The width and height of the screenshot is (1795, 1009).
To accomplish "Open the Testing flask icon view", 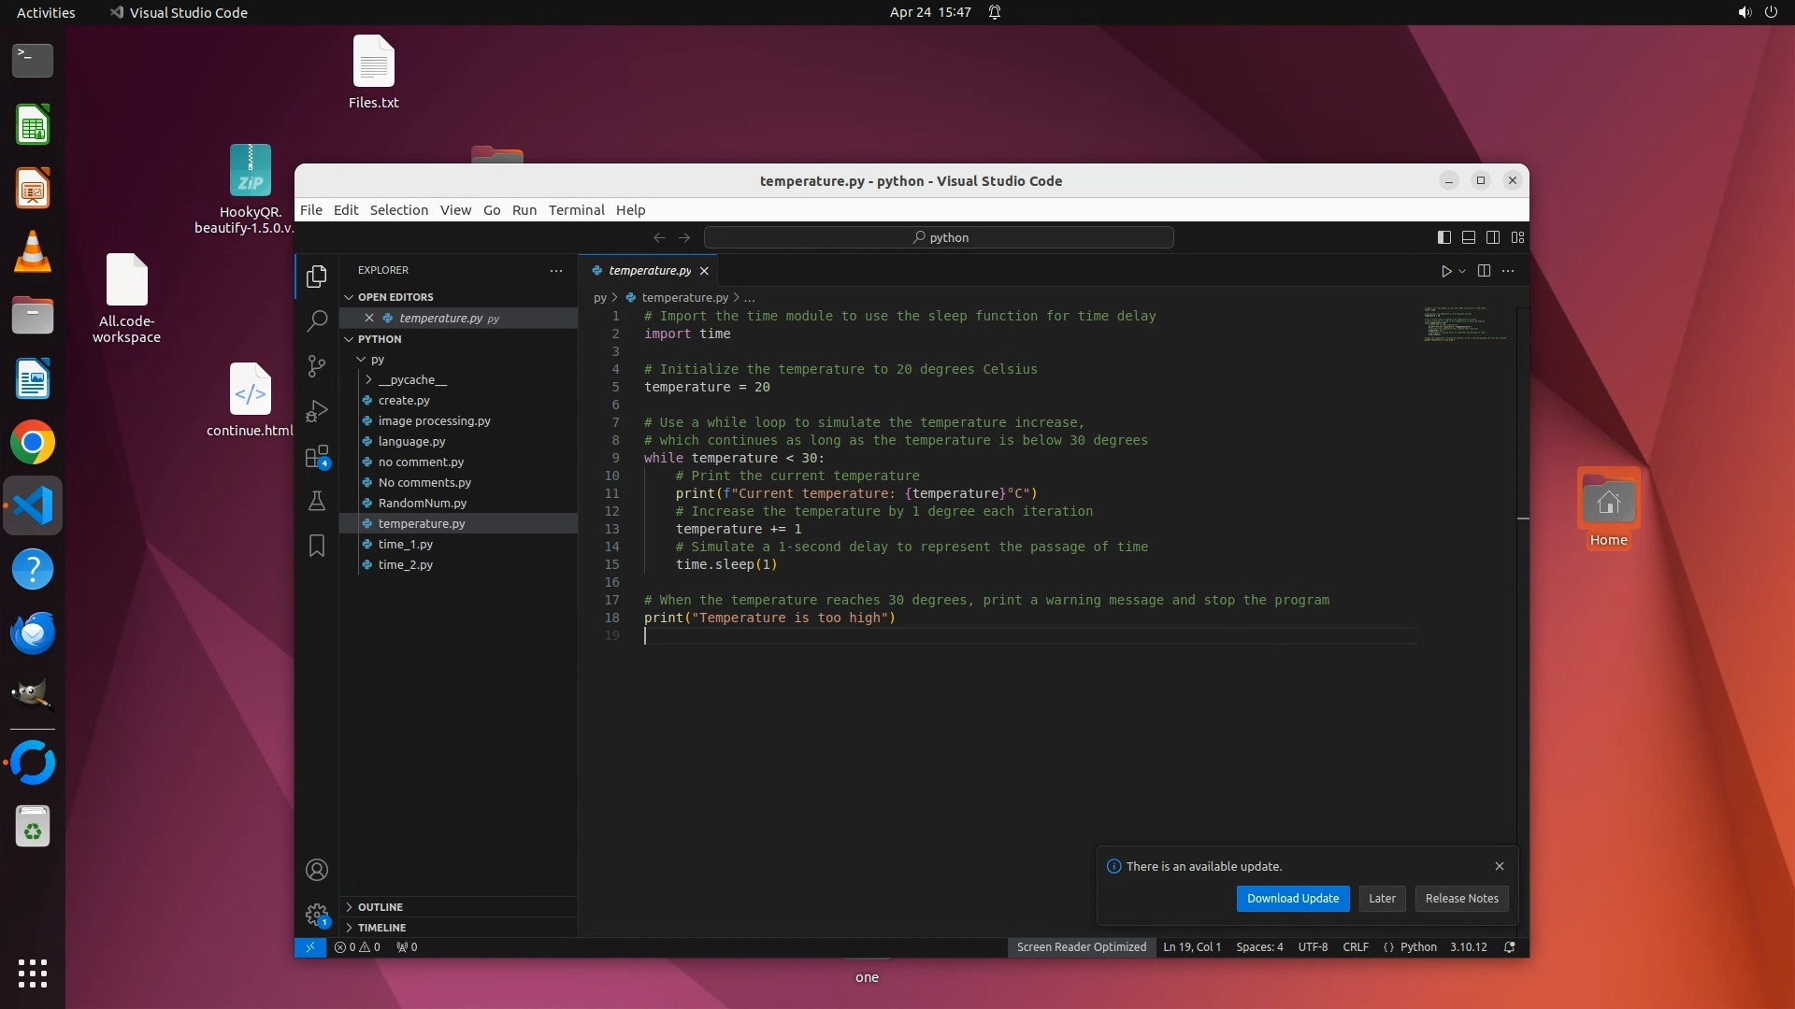I will point(317,502).
